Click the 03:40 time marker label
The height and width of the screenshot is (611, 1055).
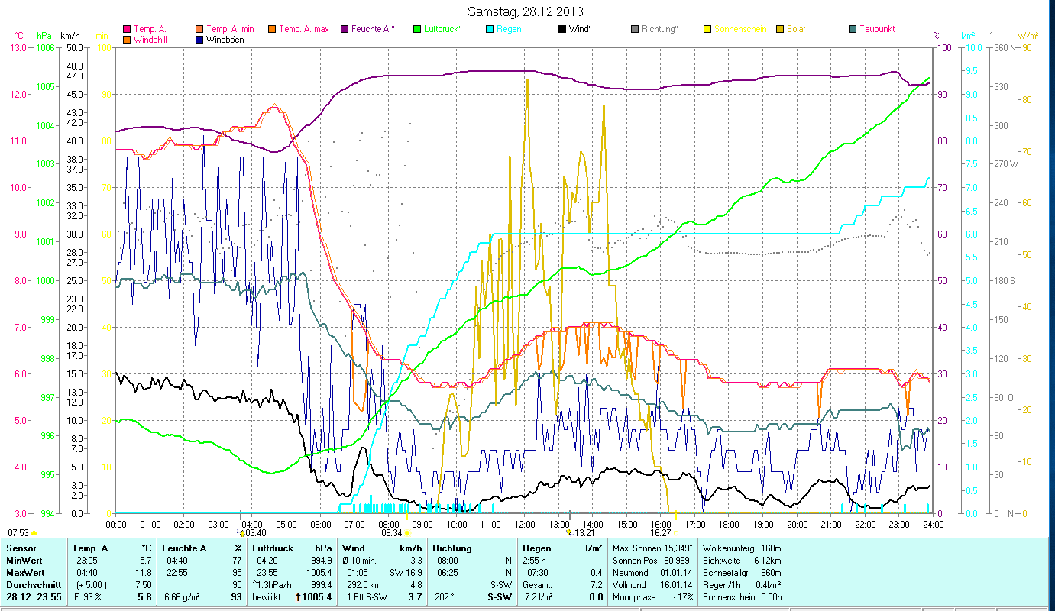click(255, 533)
